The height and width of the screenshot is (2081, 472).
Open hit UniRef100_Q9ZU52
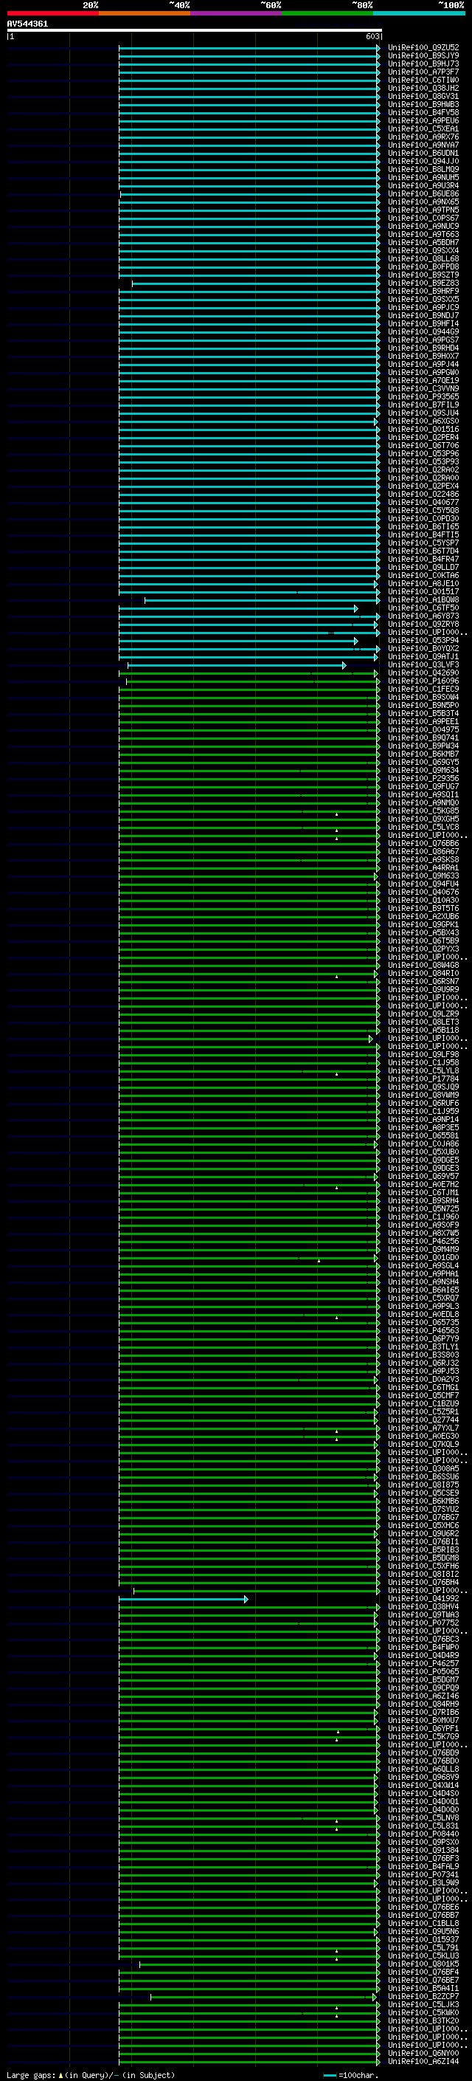423,48
